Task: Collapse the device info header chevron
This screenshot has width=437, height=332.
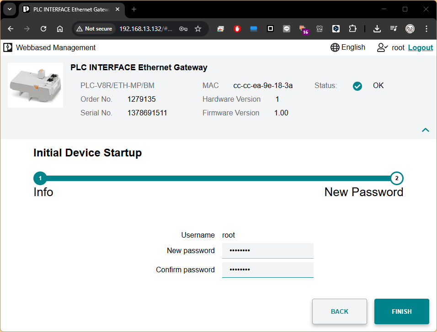Action: [x=425, y=130]
